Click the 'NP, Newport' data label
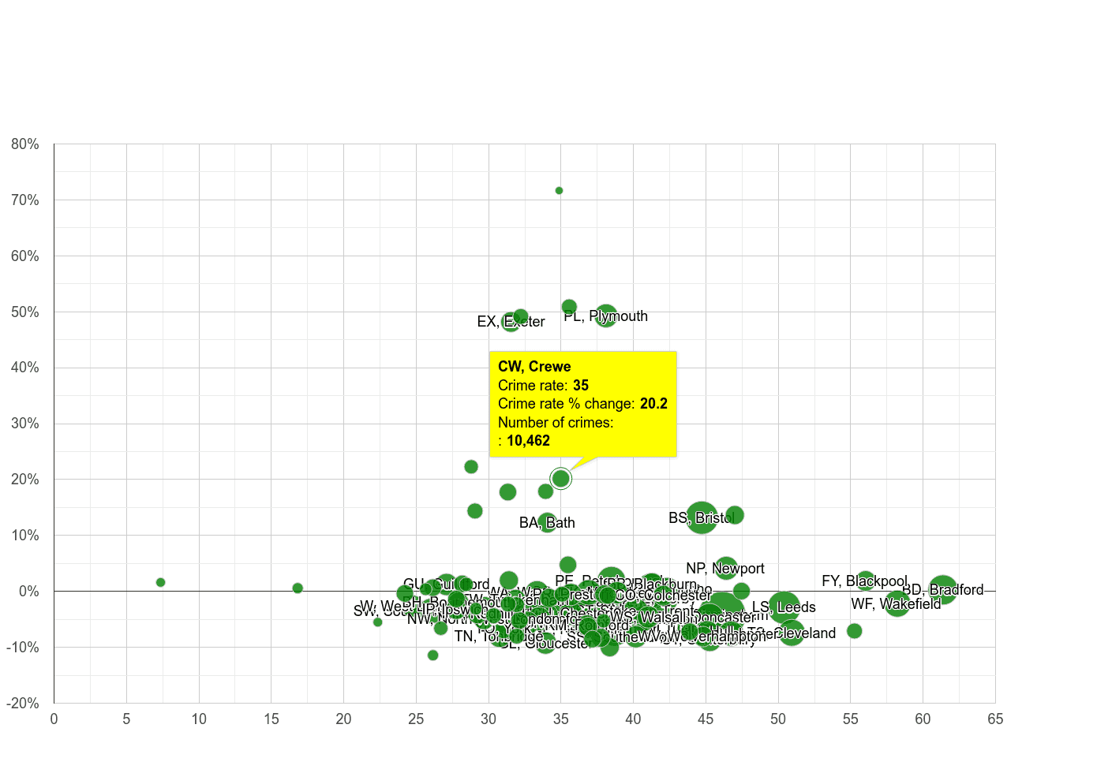1097x773 pixels. point(725,569)
